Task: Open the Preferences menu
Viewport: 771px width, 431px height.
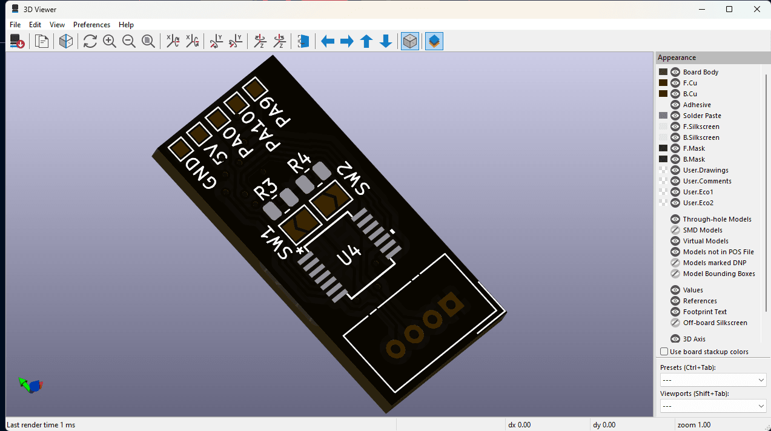Action: (91, 25)
